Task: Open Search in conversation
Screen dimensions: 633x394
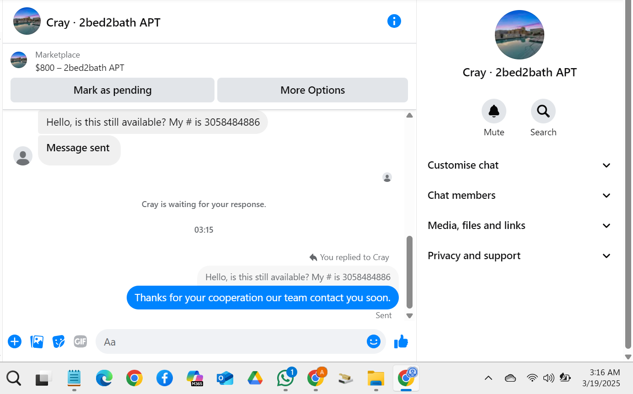Action: pyautogui.click(x=543, y=111)
